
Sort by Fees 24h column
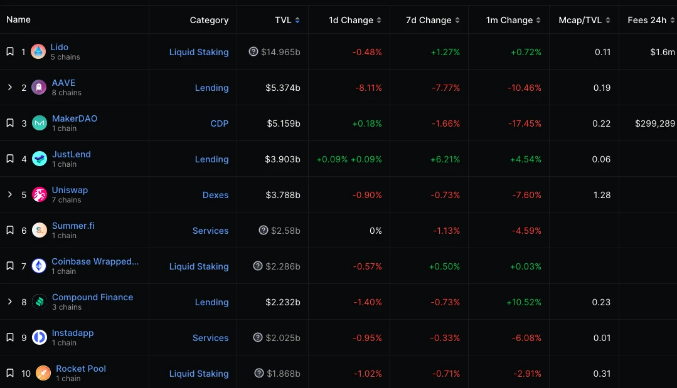[x=651, y=20]
